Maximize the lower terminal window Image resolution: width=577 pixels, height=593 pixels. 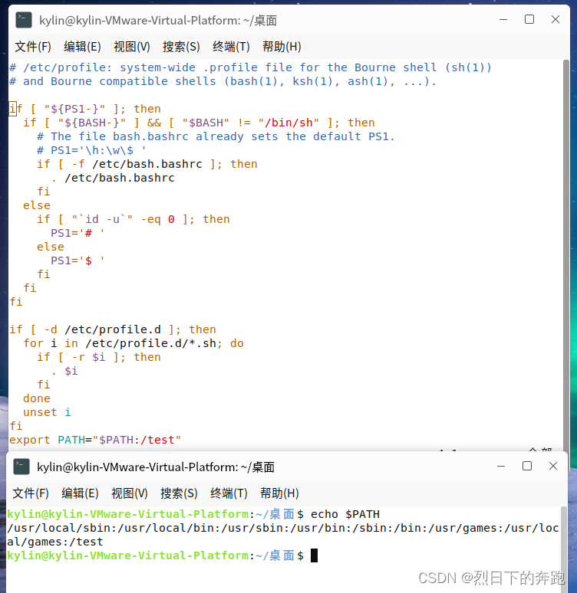pyautogui.click(x=527, y=466)
